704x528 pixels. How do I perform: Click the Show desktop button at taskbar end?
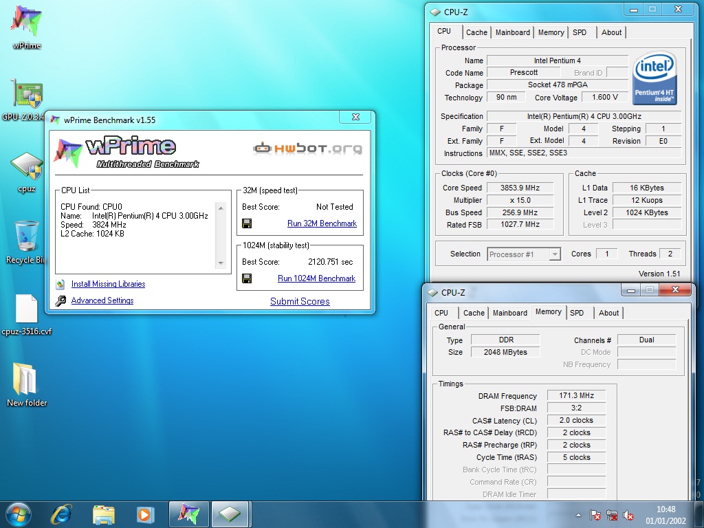coord(701,514)
